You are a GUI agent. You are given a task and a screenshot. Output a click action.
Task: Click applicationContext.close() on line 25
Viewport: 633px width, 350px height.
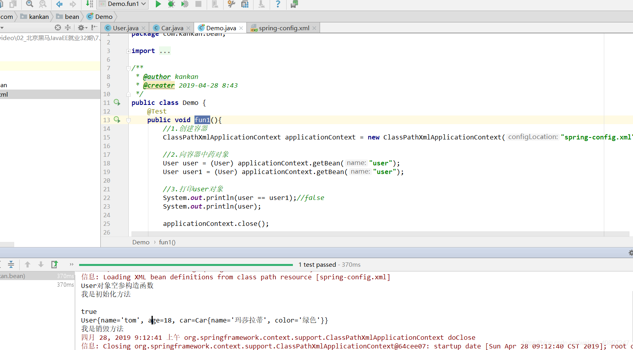[216, 224]
